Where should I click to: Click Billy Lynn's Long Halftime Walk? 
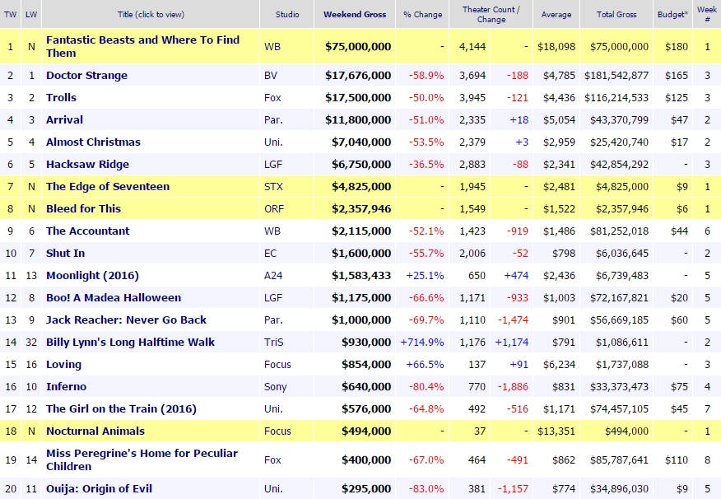pyautogui.click(x=130, y=343)
